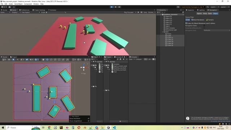
Task: Open the Window menu
Action: (x=36, y=4)
